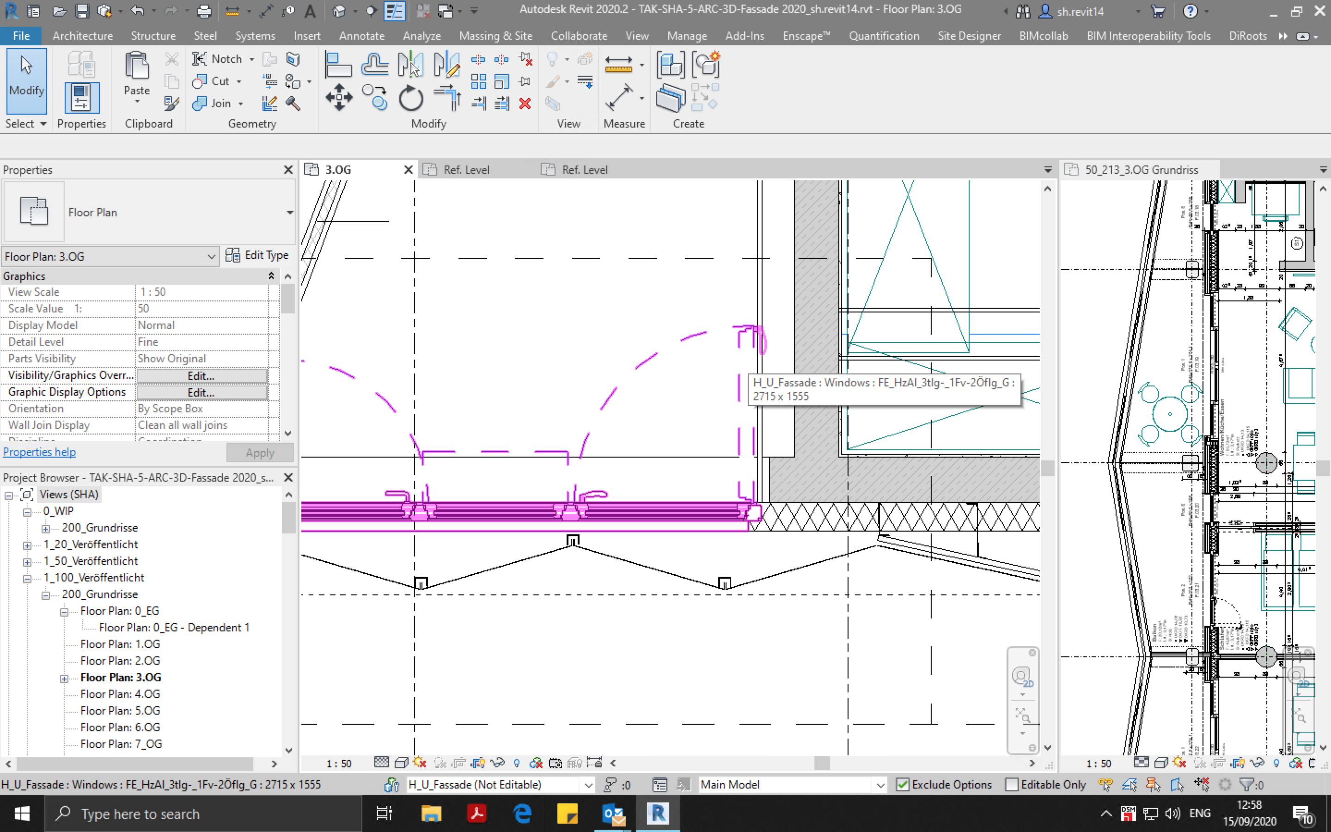Screen dimensions: 1331x832
Task: Click the Offset tool icon
Action: [x=374, y=65]
